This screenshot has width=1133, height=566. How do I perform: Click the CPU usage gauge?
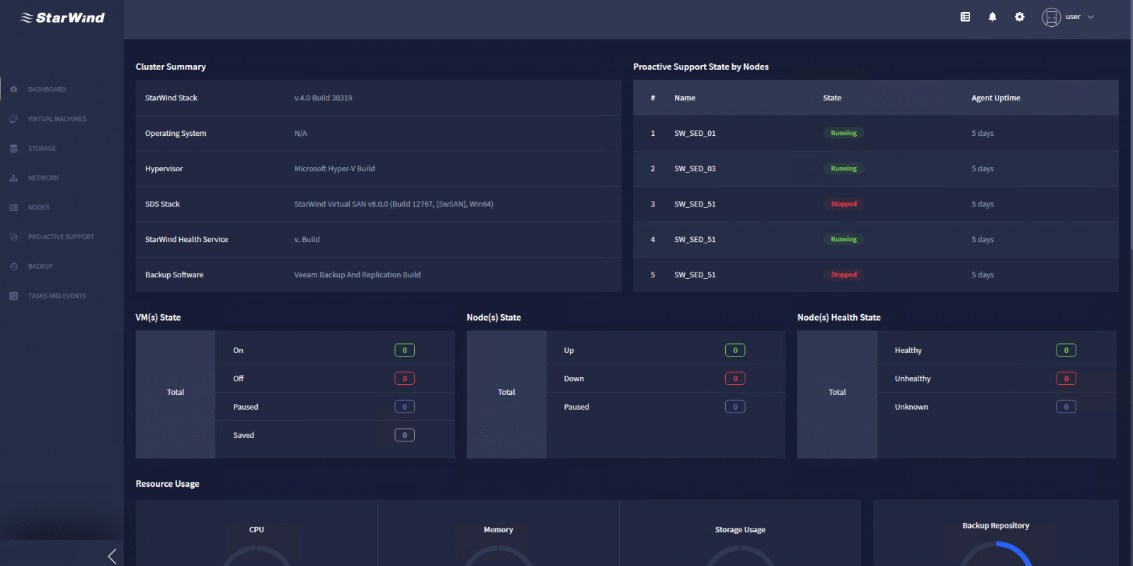tap(256, 555)
